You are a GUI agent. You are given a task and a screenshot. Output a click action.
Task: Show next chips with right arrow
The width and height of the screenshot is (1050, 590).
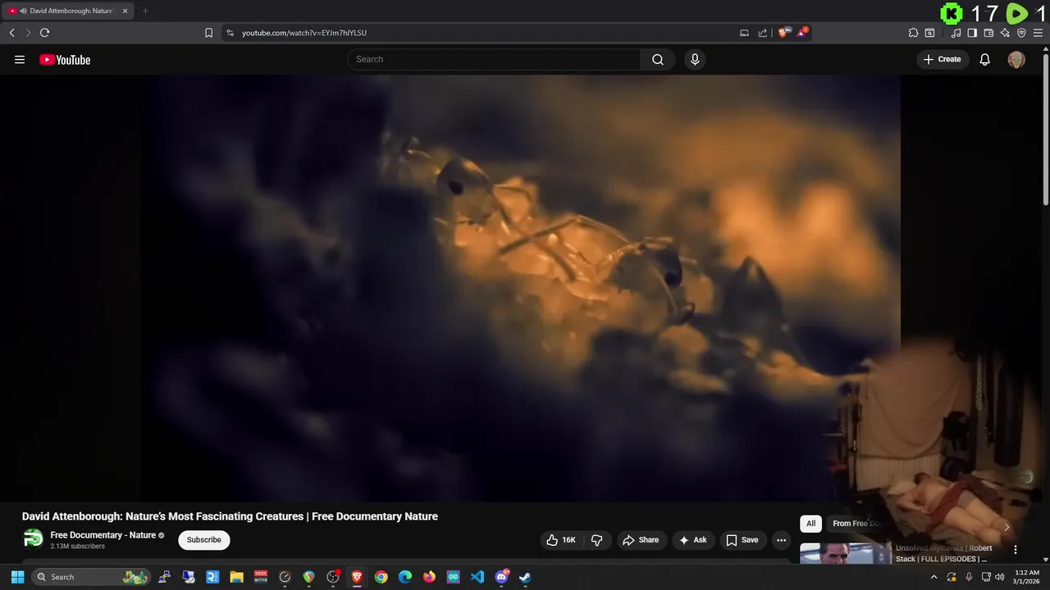click(x=1007, y=527)
